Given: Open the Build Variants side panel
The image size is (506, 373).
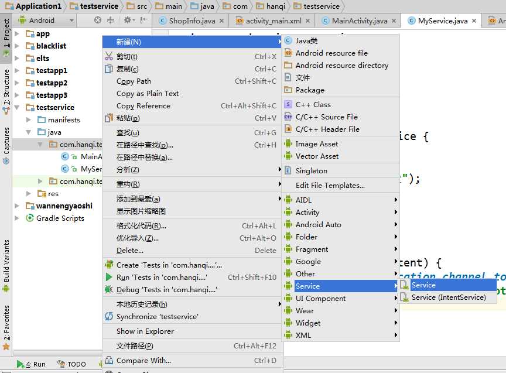Looking at the screenshot, I should [6, 266].
